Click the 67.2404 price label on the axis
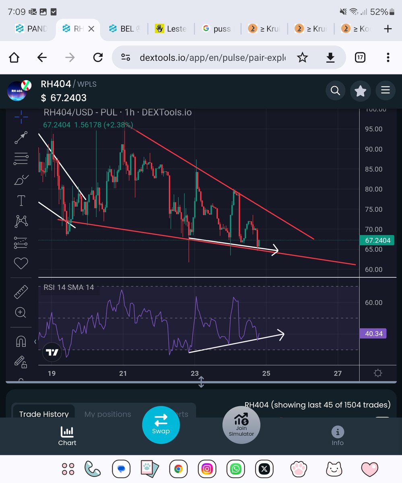Viewport: 402px width, 483px height. point(378,240)
